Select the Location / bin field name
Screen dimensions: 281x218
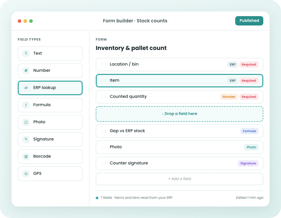tap(124, 64)
